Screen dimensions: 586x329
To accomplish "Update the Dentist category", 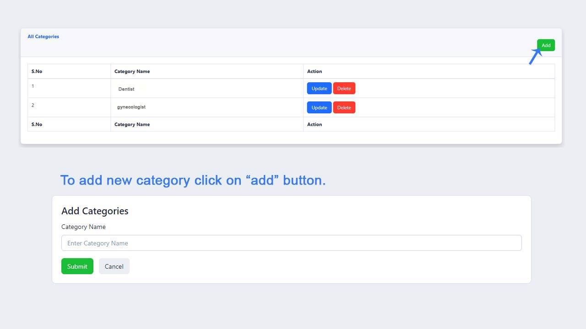I will 319,89.
